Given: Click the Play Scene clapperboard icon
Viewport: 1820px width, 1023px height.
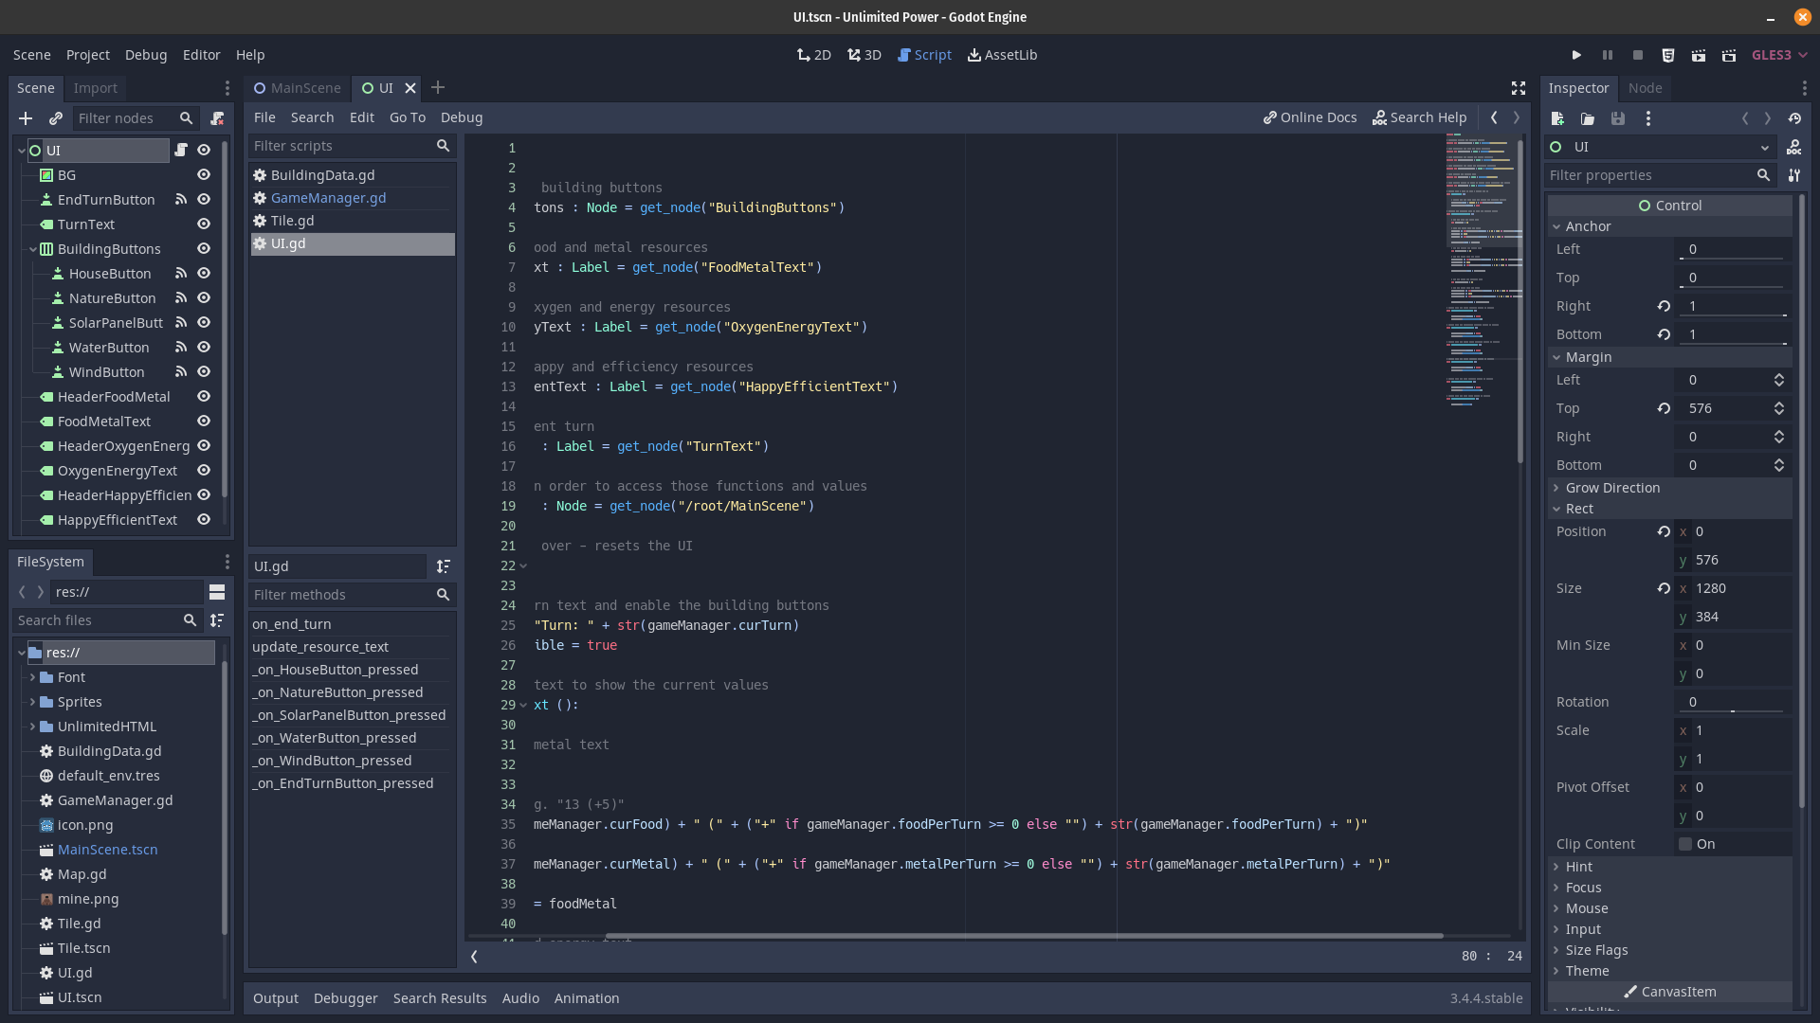Looking at the screenshot, I should click(x=1698, y=55).
